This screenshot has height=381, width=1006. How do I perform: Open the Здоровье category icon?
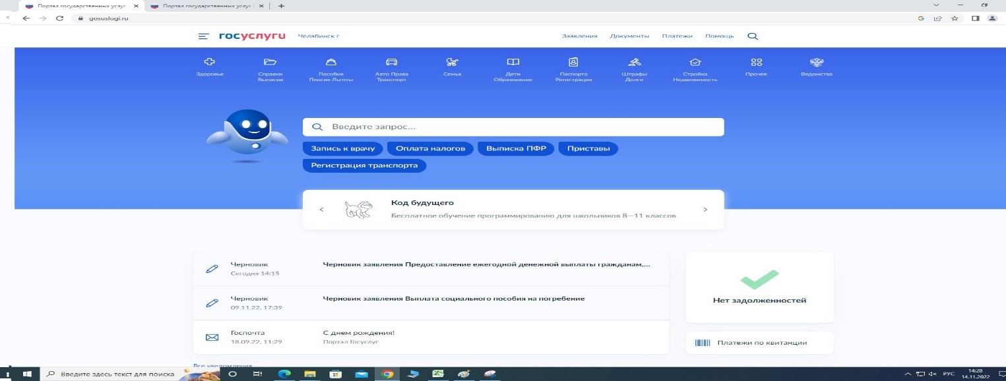click(210, 62)
